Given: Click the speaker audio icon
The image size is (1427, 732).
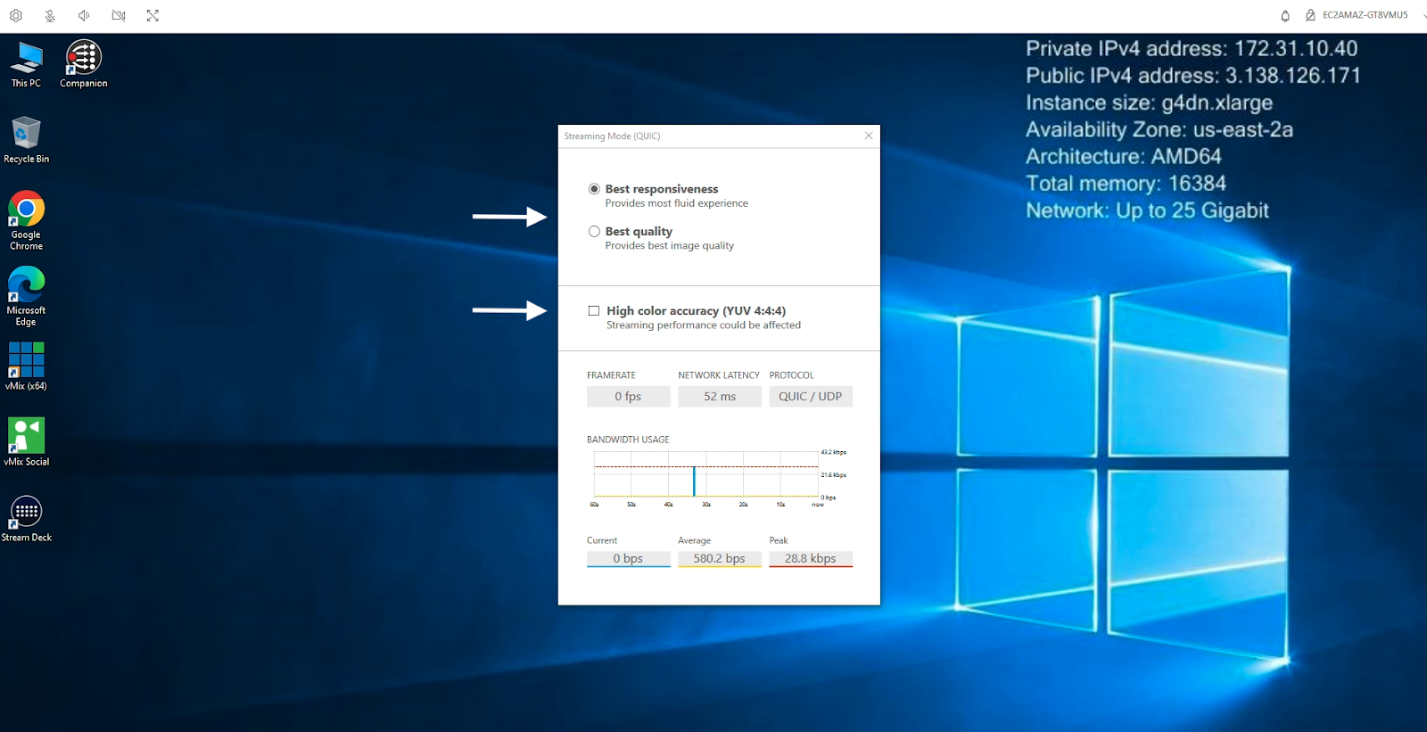Looking at the screenshot, I should click(x=84, y=15).
